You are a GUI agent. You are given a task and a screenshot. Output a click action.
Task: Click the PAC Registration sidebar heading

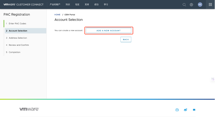point(17,14)
